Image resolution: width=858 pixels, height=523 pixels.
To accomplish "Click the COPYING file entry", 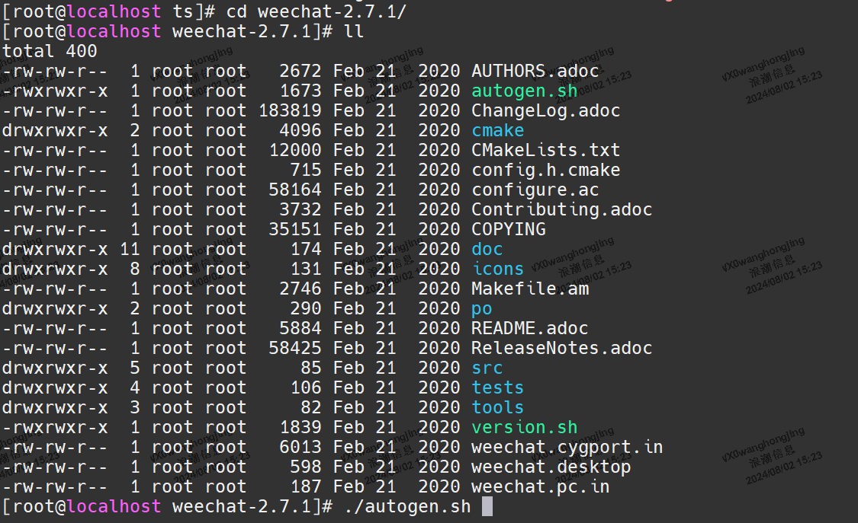I will click(508, 228).
